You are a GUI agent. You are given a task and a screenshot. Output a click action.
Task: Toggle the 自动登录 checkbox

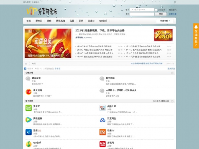tap(156, 10)
